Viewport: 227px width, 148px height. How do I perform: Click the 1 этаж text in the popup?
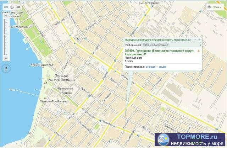[x=129, y=61]
